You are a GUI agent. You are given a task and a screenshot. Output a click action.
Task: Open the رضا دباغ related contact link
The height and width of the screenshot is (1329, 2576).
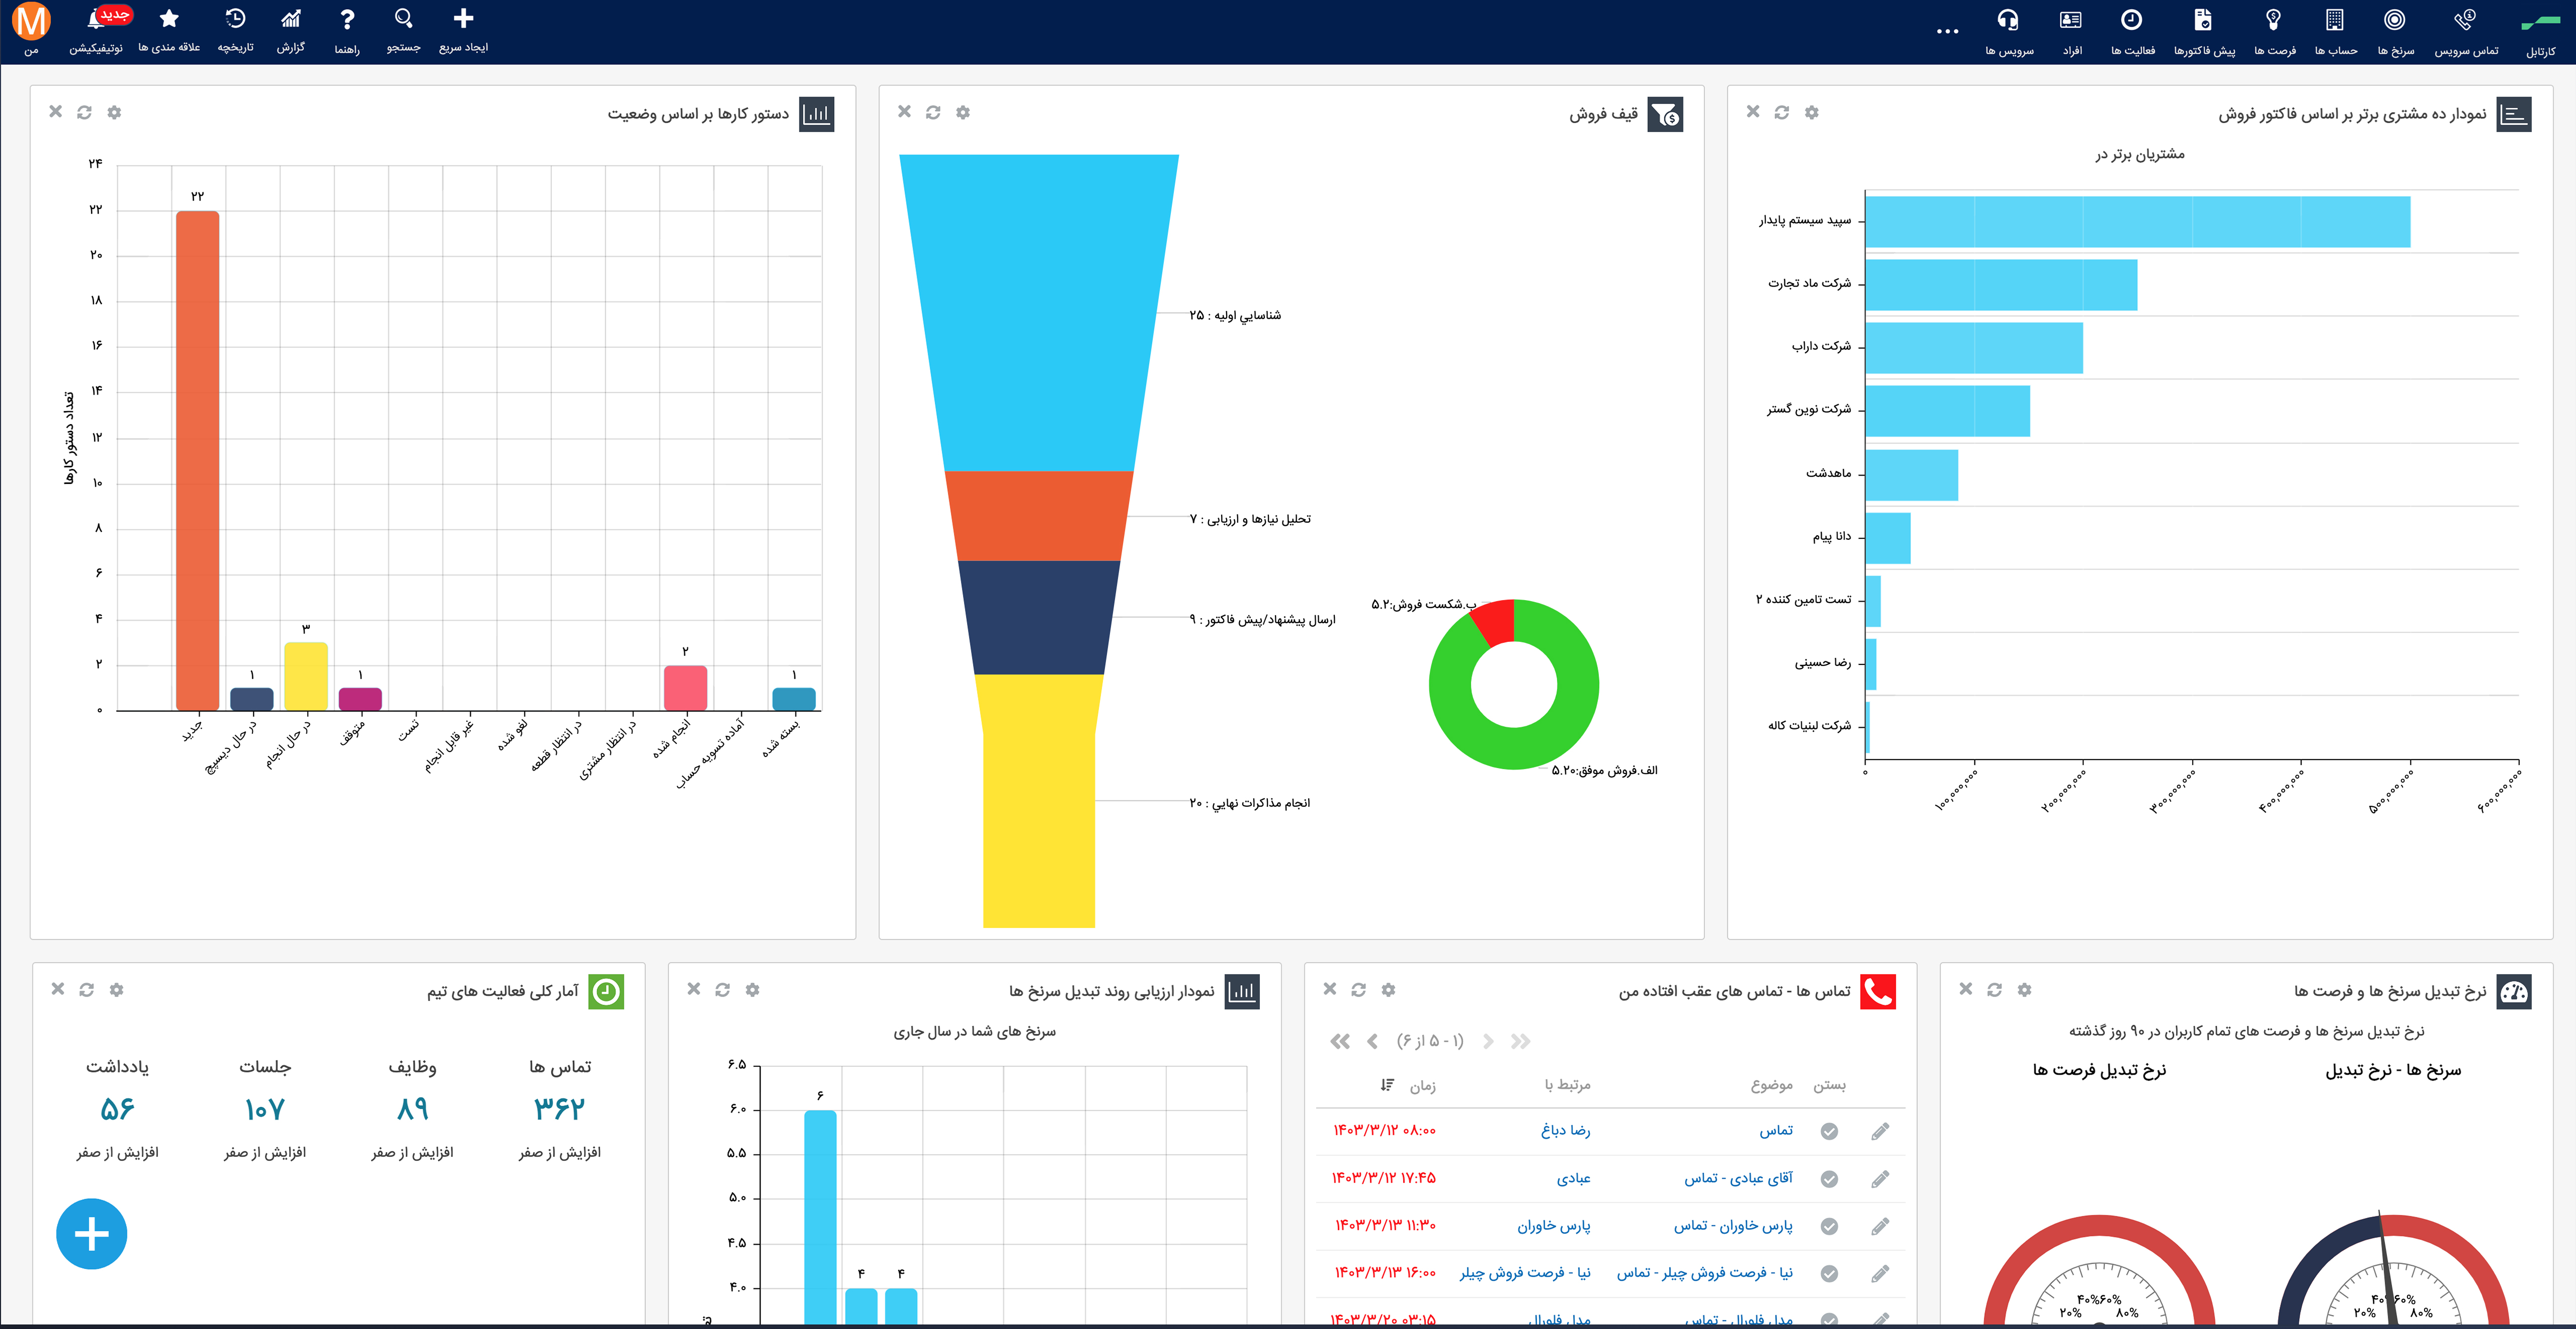1565,1131
